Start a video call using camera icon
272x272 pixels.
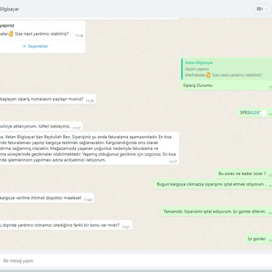point(260,9)
